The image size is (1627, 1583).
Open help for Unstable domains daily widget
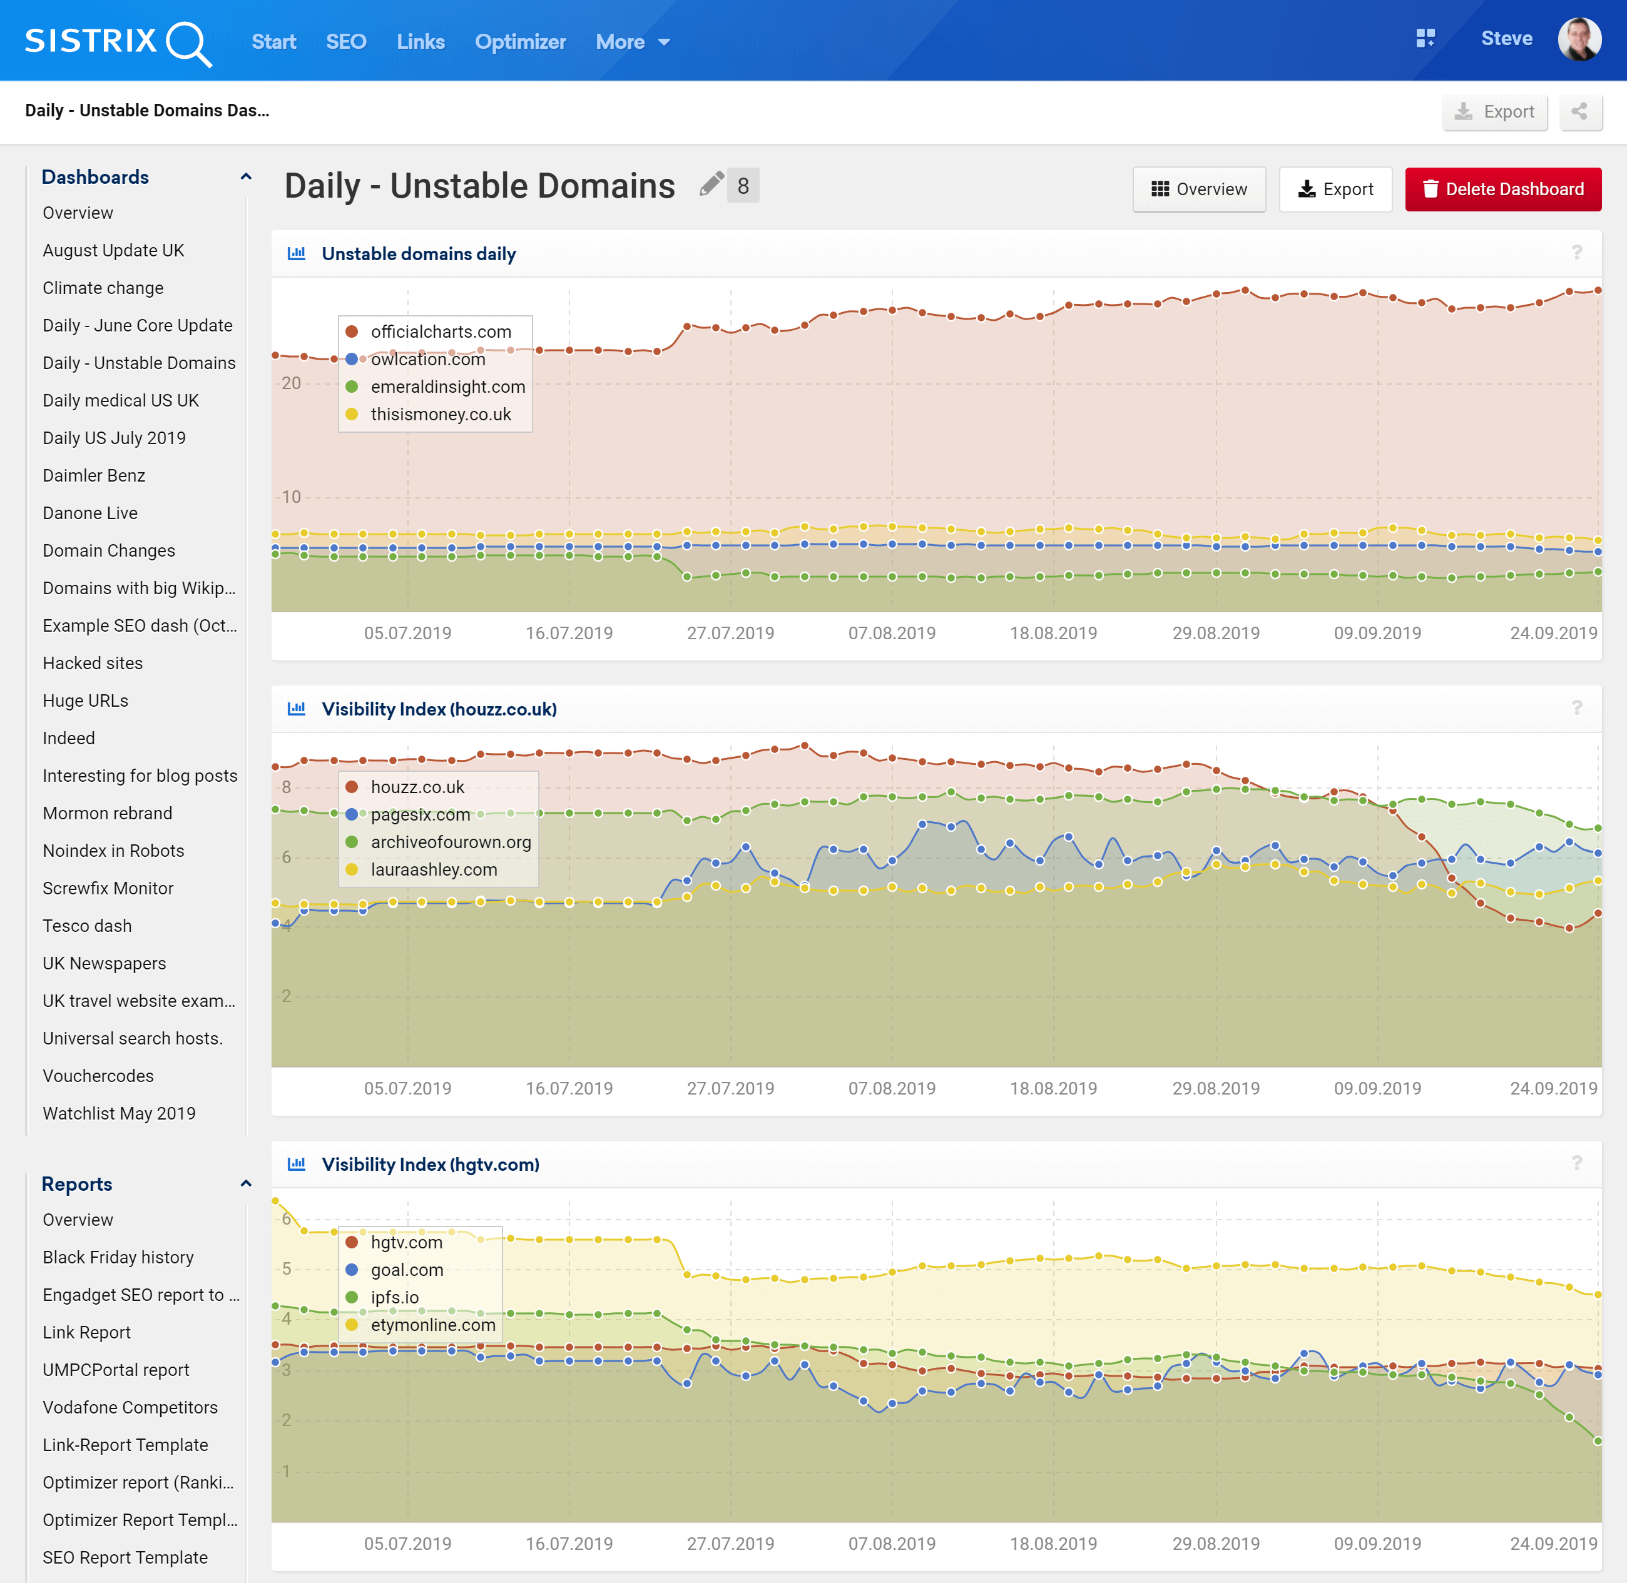click(1576, 253)
